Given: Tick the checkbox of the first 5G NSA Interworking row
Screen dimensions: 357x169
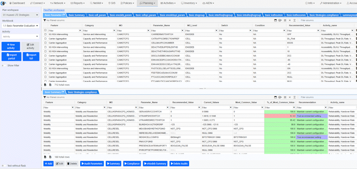Looking at the screenshot, I should pyautogui.click(x=46, y=34).
